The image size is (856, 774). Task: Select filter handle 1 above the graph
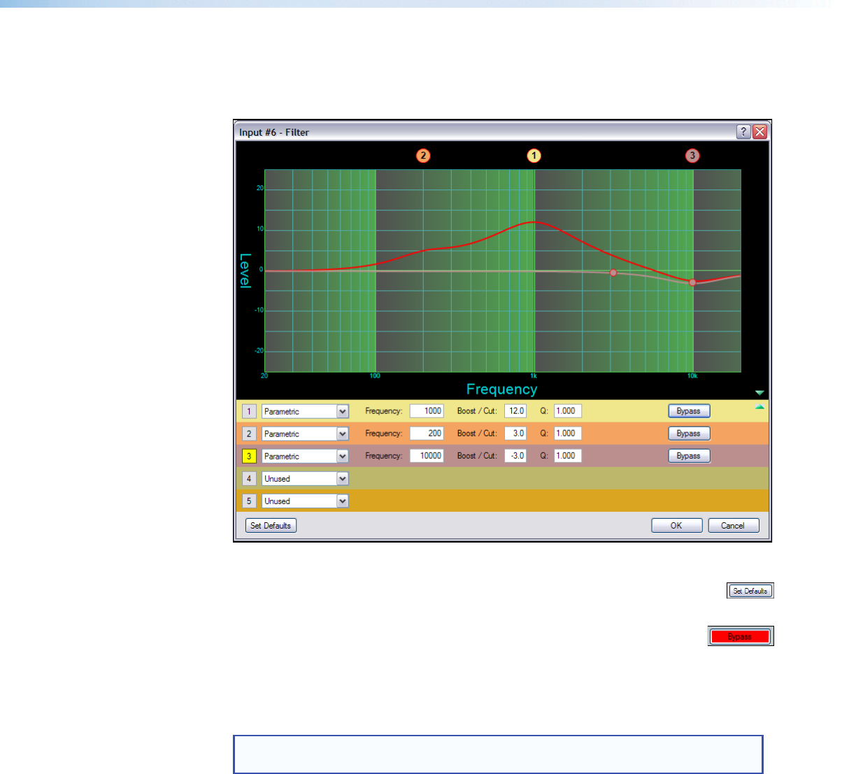(534, 155)
